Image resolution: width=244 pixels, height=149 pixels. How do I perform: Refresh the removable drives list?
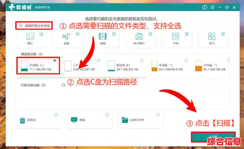click(63, 85)
